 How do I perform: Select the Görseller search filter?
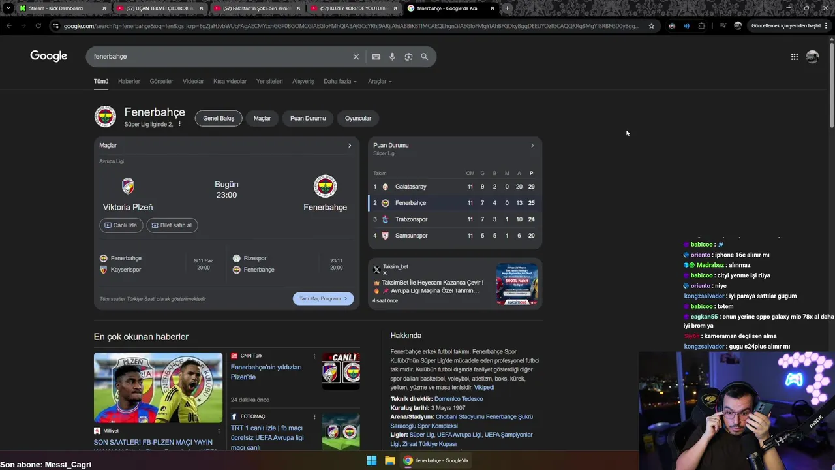[161, 82]
